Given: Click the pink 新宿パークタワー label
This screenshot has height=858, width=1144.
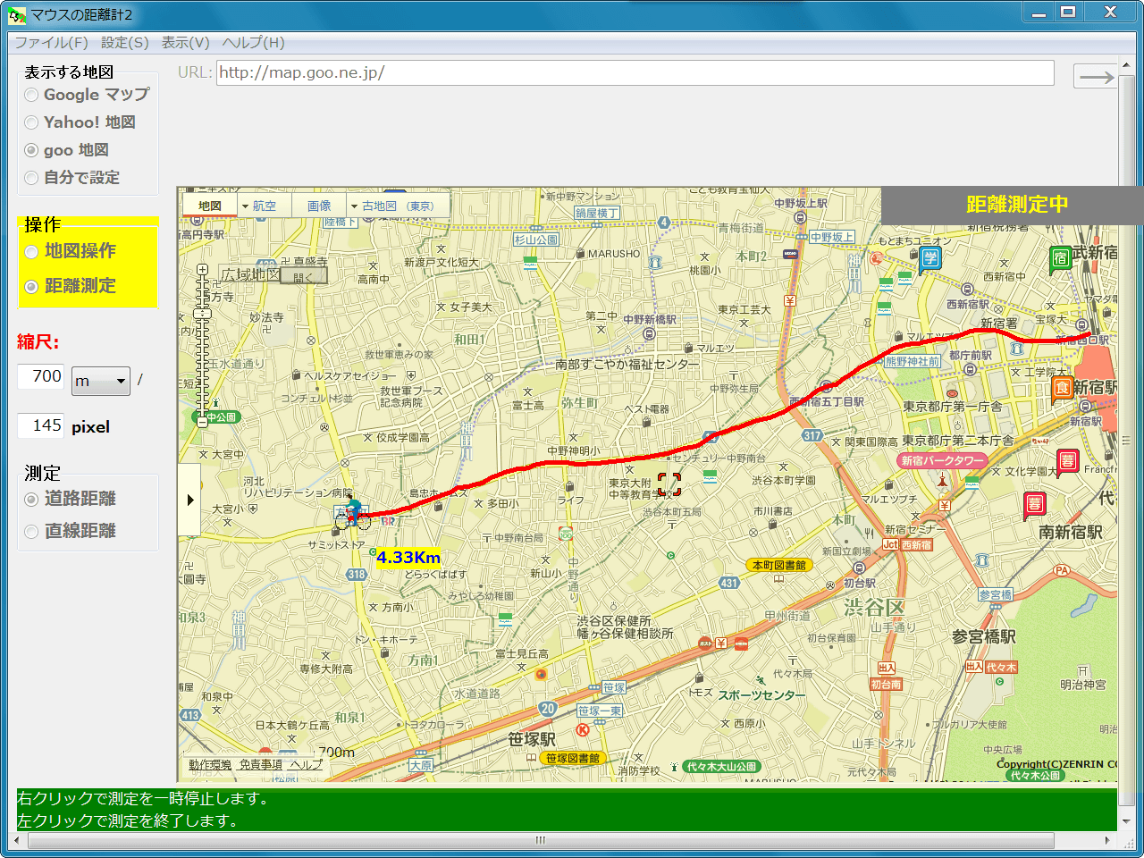Looking at the screenshot, I should [942, 461].
